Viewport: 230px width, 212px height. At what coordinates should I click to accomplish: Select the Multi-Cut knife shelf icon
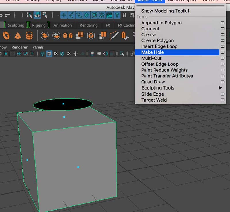(x=114, y=36)
